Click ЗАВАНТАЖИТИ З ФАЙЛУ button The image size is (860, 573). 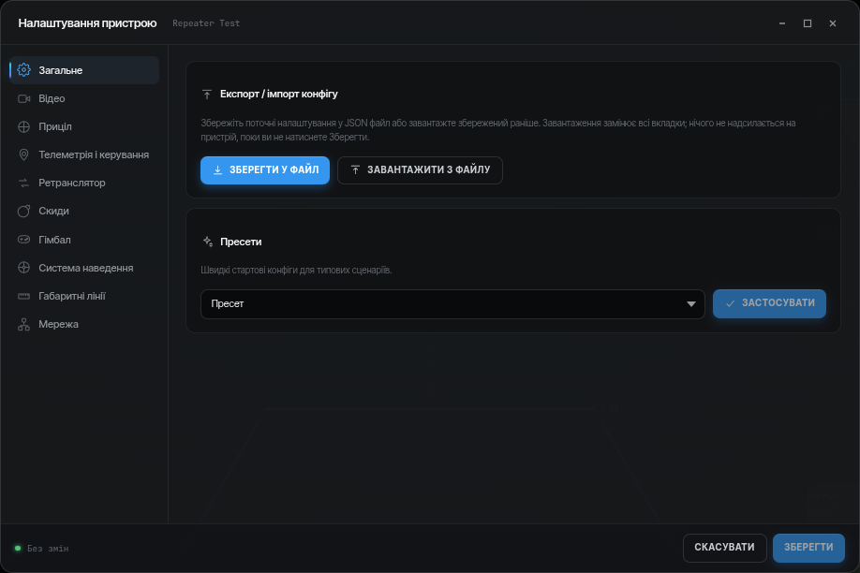pos(420,170)
